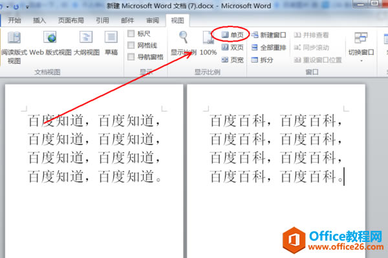Screen dimensions: 388x258
Task: Click 重设窗口位置 reset window position
Action: [x=318, y=60]
